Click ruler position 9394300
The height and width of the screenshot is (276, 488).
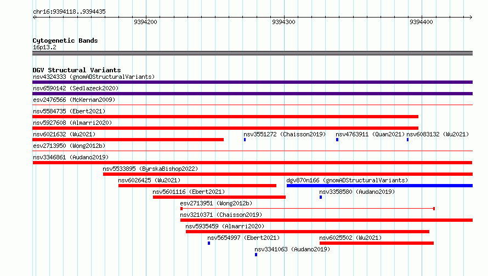tap(283, 22)
